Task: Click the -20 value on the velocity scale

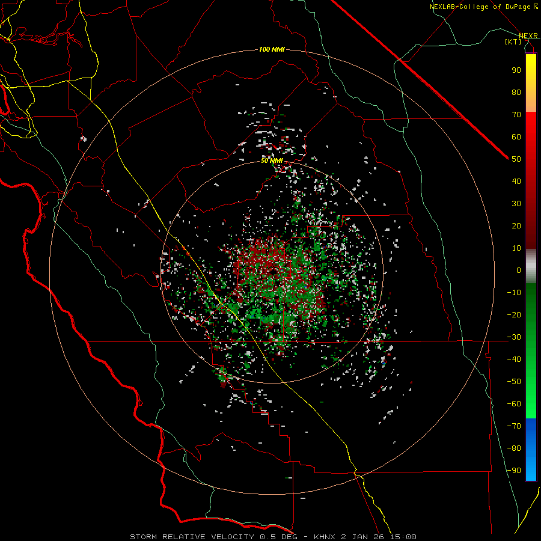Action: 514,315
